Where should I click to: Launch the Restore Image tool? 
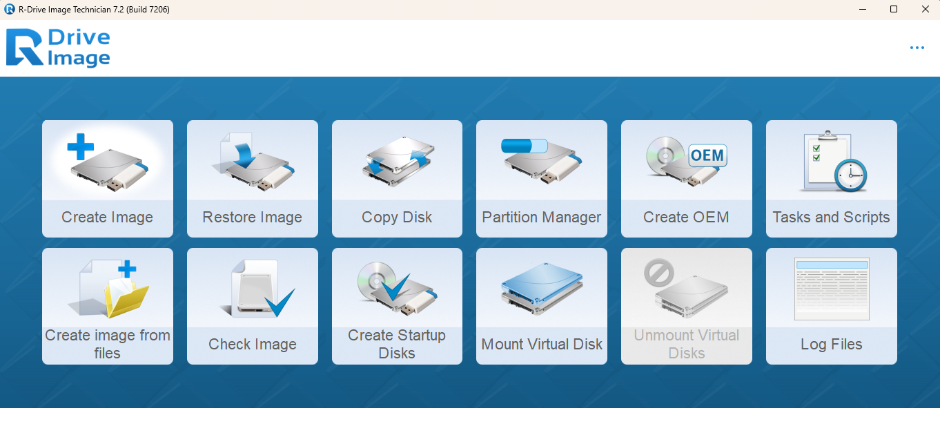point(253,179)
